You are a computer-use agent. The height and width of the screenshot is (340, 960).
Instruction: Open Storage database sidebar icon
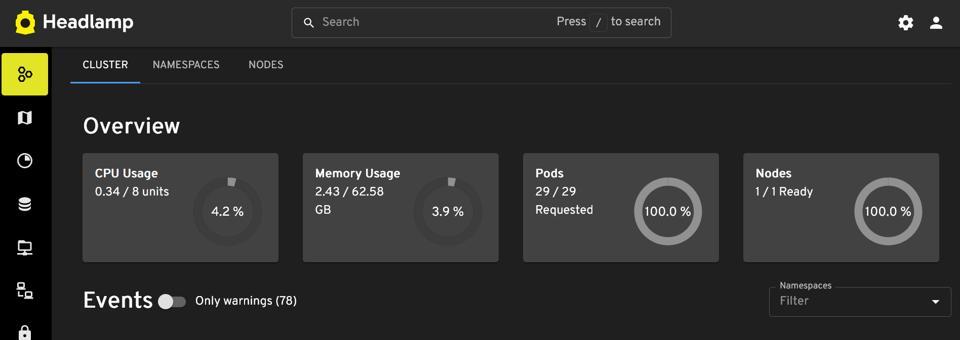tap(25, 204)
